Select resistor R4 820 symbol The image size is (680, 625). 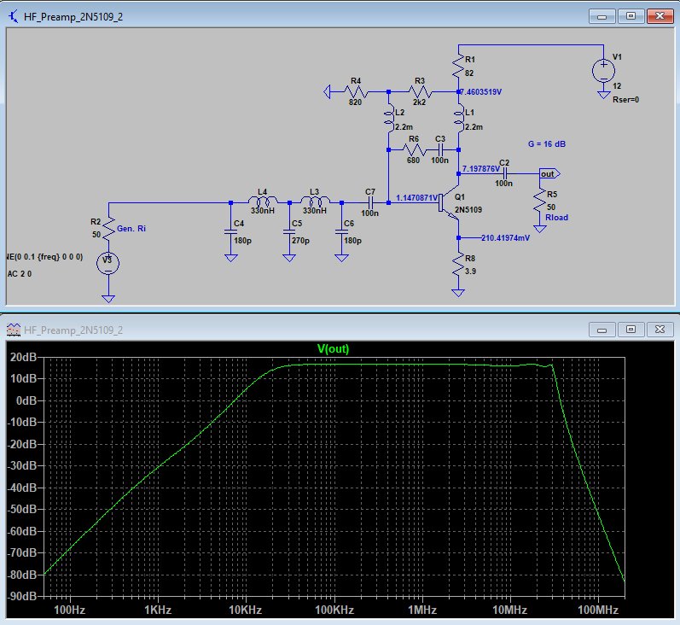pyautogui.click(x=356, y=92)
